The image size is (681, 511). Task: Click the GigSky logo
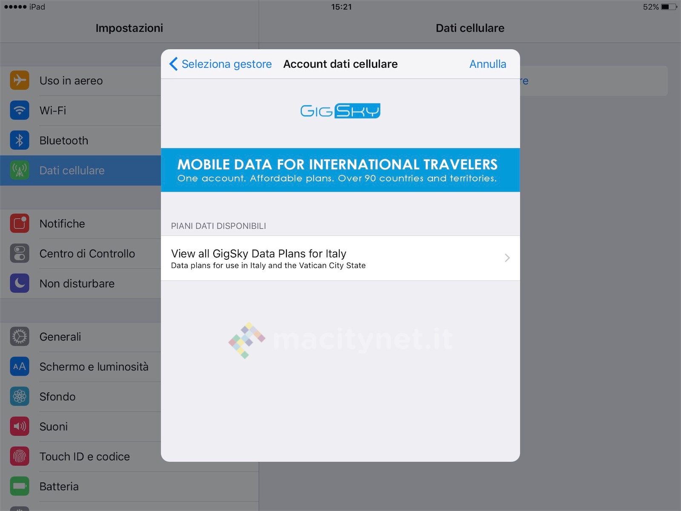pos(340,111)
